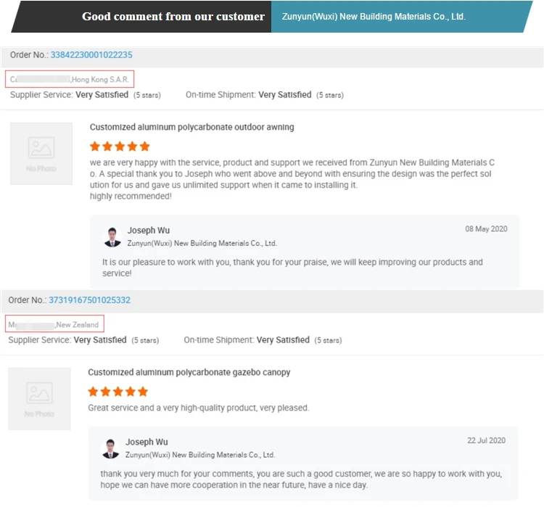Click the 22 Jul 2020 reply date
Screen dimensions: 544x507
point(486,440)
